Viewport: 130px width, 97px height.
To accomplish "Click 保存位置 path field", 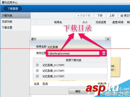I will 73,53.
